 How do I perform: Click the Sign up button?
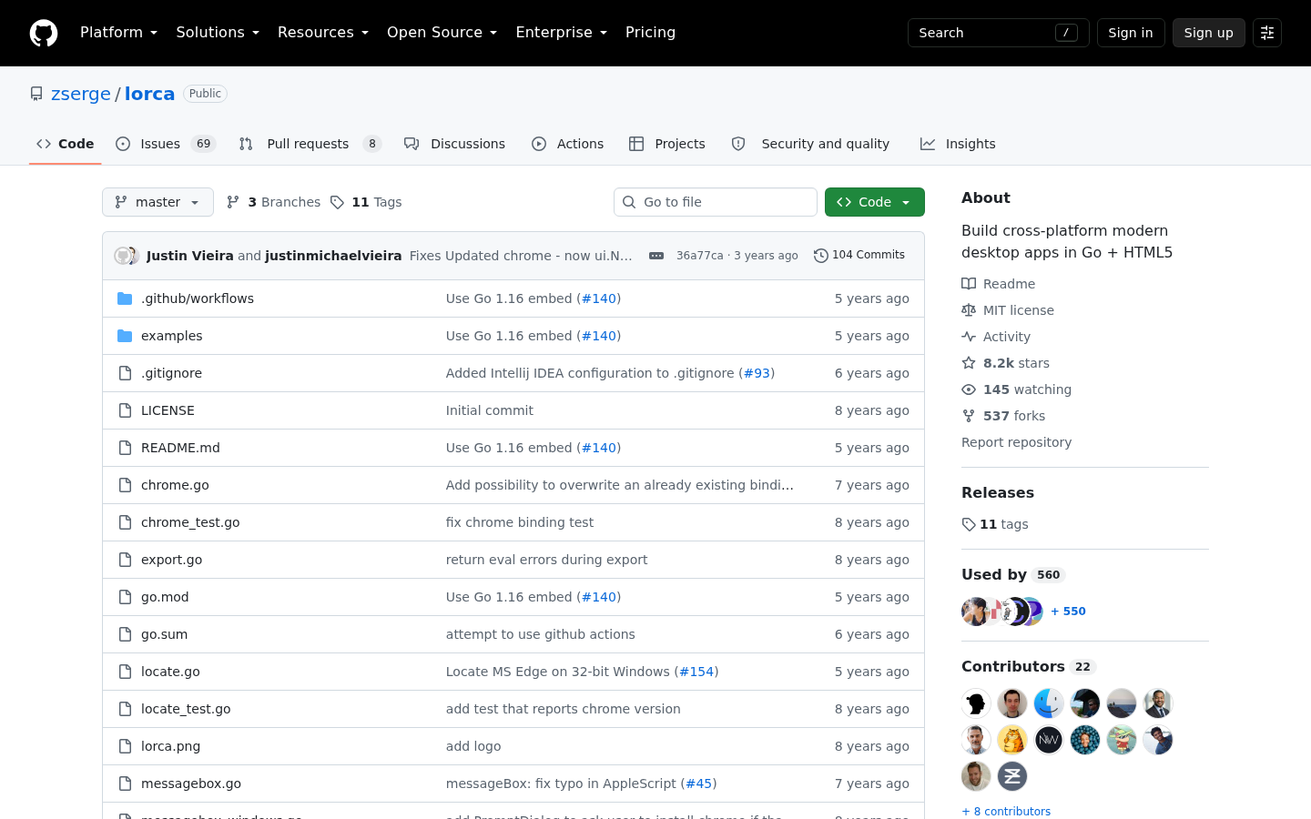click(1209, 33)
